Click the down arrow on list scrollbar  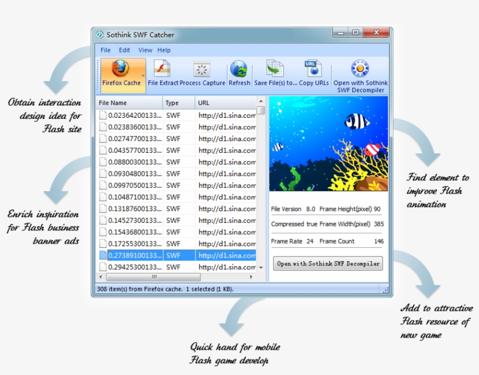(261, 266)
